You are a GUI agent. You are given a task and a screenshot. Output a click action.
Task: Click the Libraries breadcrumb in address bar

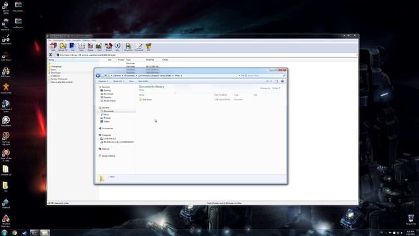[117, 76]
